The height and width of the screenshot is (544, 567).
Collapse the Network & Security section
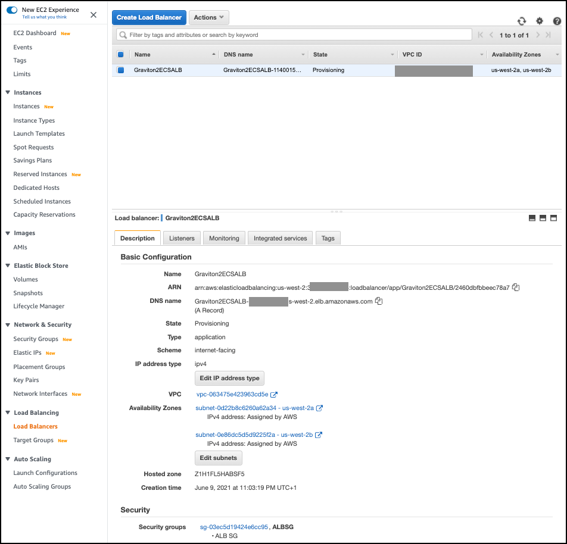8,324
